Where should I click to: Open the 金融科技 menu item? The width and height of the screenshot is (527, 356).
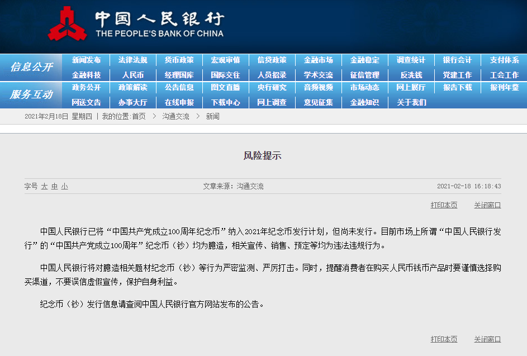[86, 75]
